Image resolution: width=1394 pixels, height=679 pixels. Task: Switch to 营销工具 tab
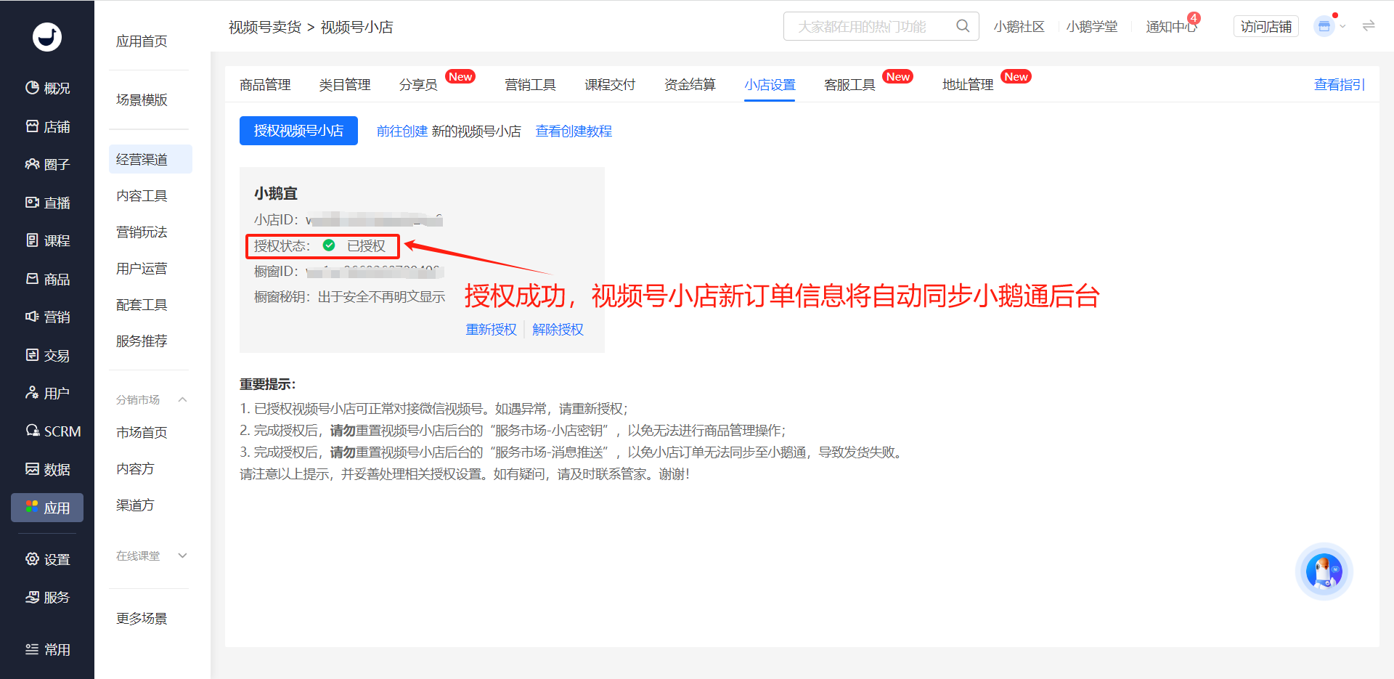pos(530,85)
